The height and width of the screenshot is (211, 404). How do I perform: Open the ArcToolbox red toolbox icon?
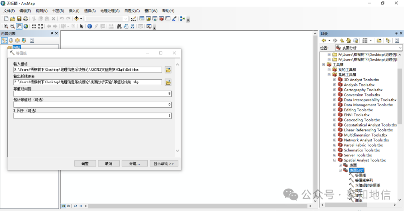[x=161, y=19]
